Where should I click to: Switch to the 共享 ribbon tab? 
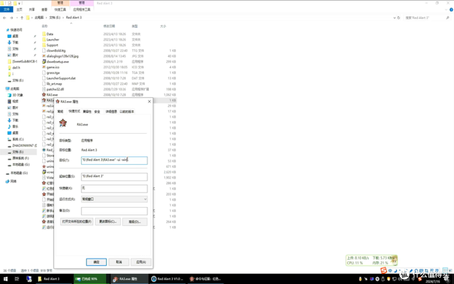[32, 10]
